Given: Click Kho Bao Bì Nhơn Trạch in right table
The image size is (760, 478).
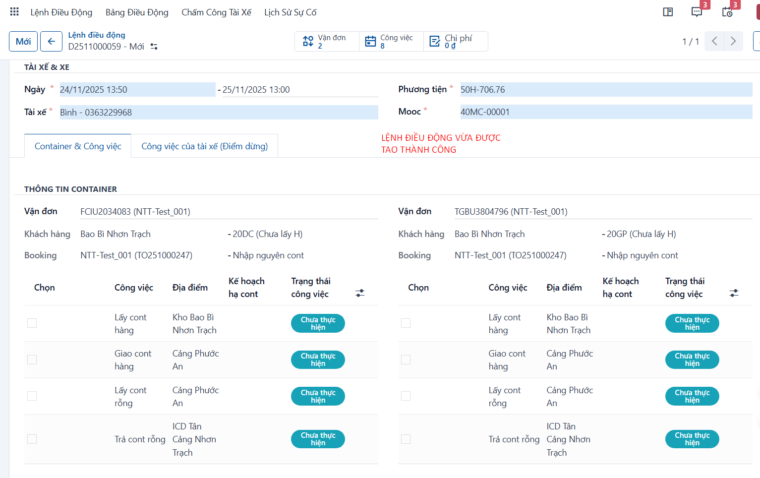Looking at the screenshot, I should 569,324.
